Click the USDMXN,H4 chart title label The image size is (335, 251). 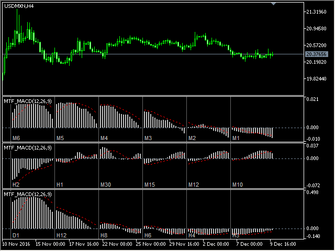(x=19, y=6)
